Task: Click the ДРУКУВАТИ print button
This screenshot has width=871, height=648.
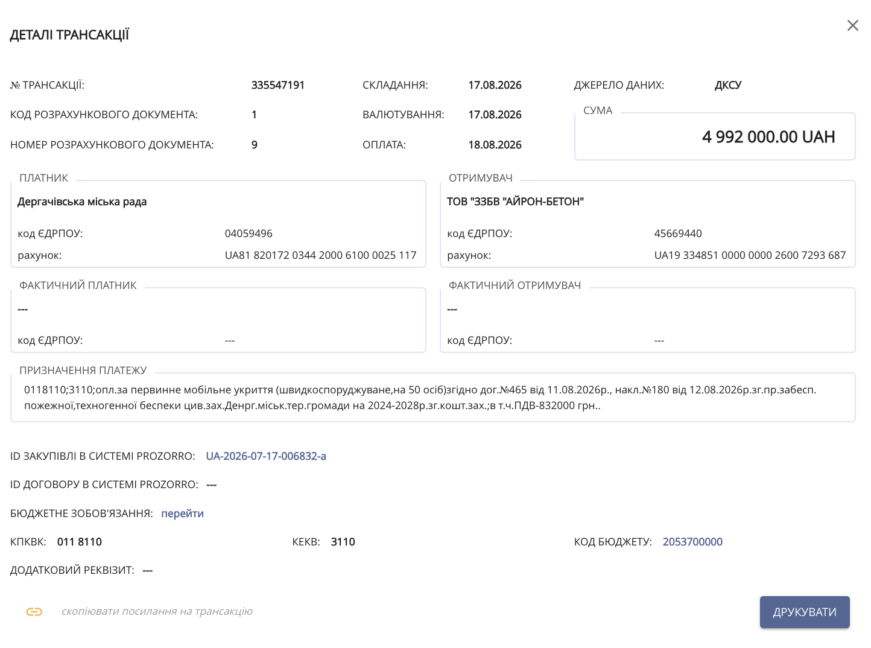Action: tap(805, 612)
